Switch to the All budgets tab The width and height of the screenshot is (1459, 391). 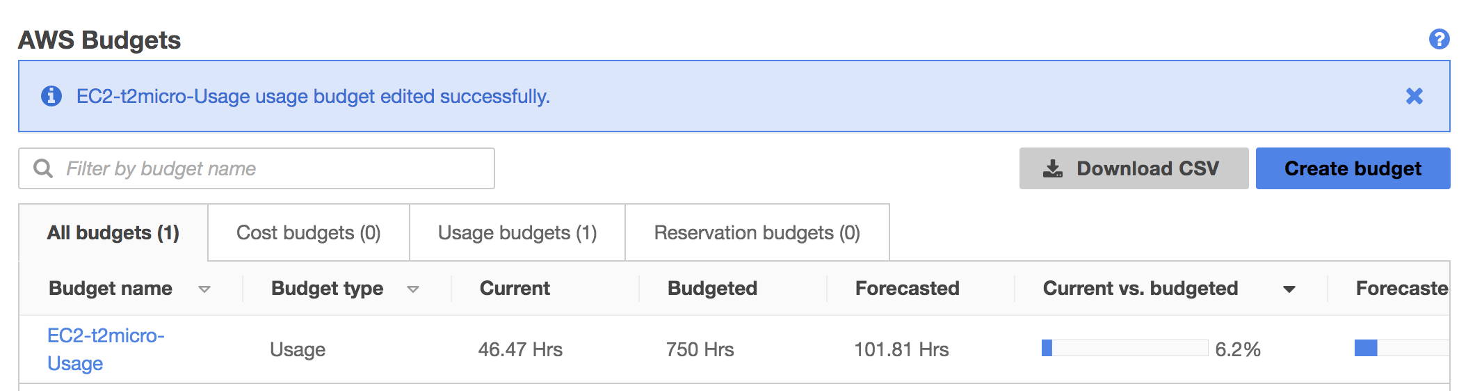tap(113, 232)
